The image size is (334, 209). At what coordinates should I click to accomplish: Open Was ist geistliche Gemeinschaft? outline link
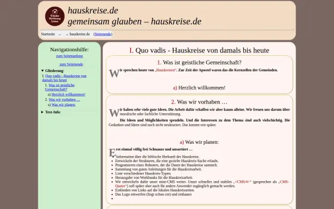[60, 87]
